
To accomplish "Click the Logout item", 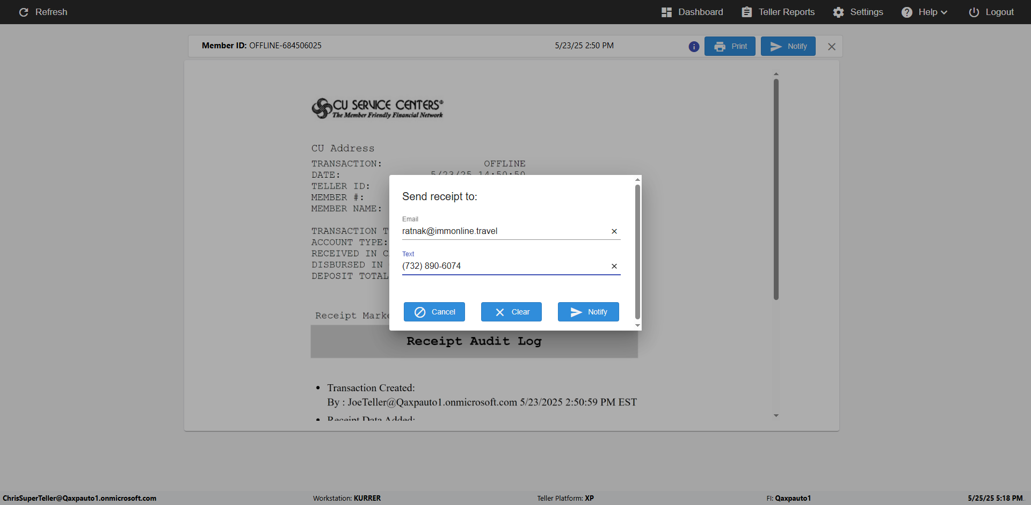I will click(x=991, y=12).
